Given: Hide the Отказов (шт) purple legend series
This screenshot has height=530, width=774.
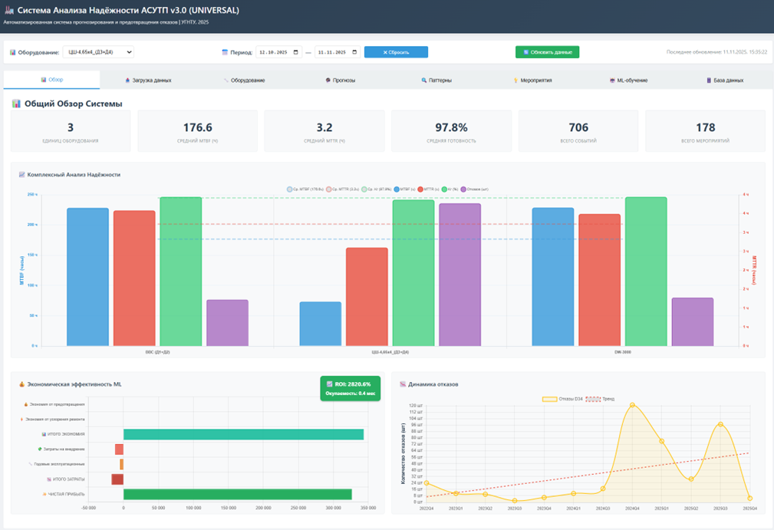Looking at the screenshot, I should pyautogui.click(x=463, y=189).
